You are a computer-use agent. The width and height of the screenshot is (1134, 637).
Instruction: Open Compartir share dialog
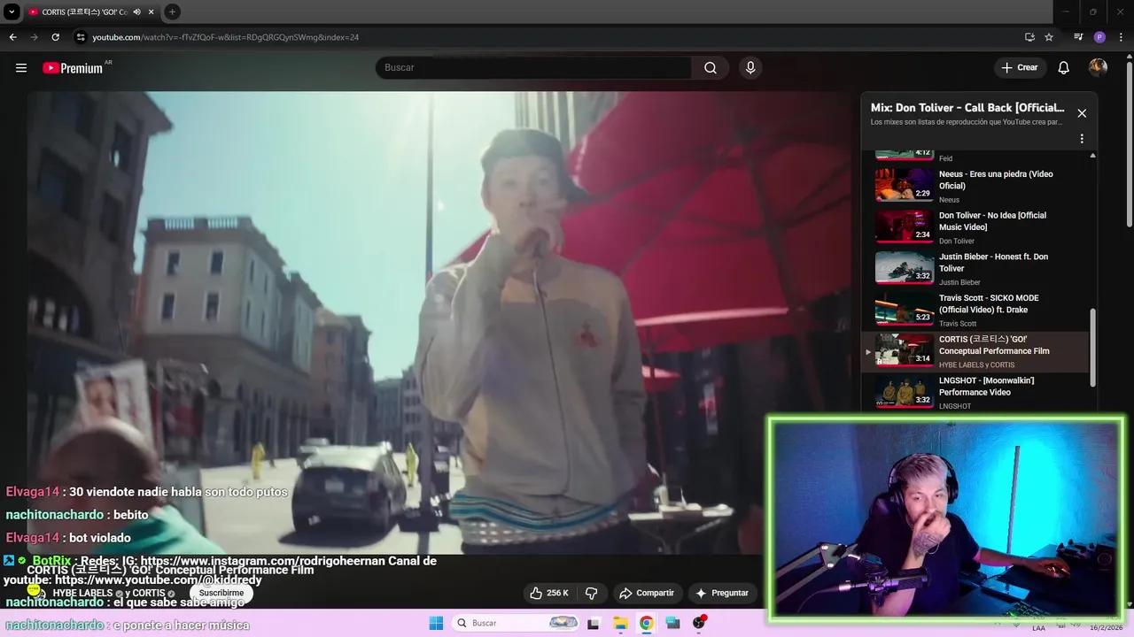[647, 593]
